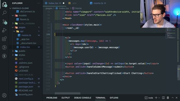Open the Run and Debug view
The width and height of the screenshot is (180, 101).
click(4, 30)
